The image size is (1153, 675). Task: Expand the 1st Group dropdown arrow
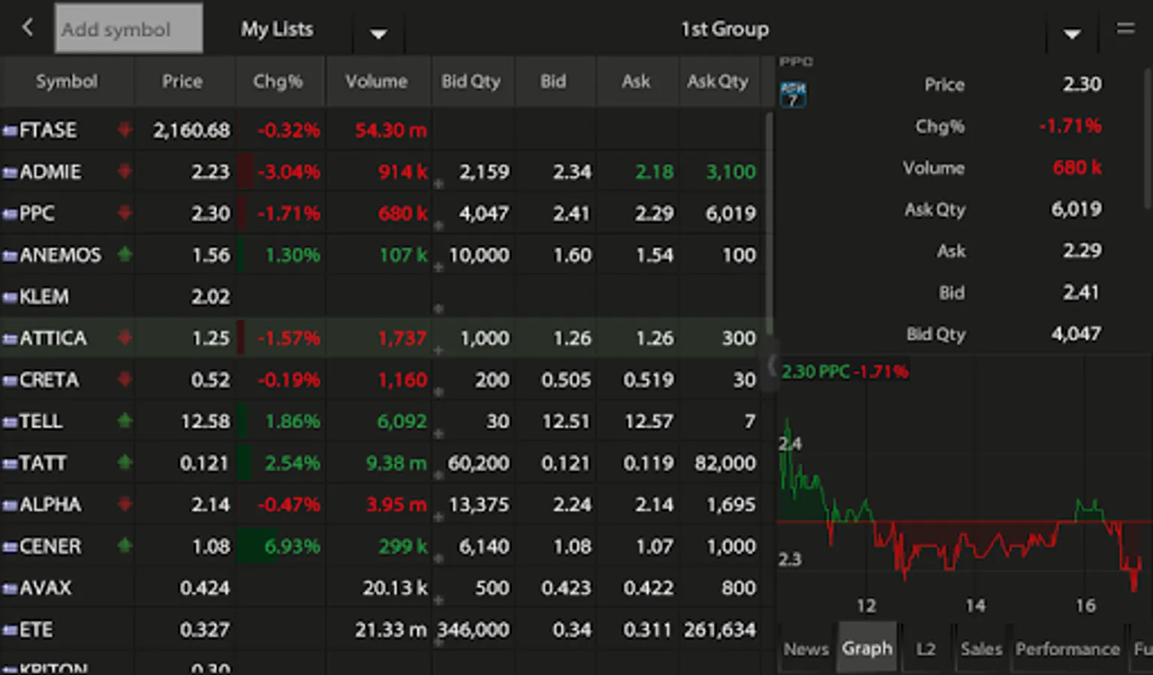pos(1072,34)
